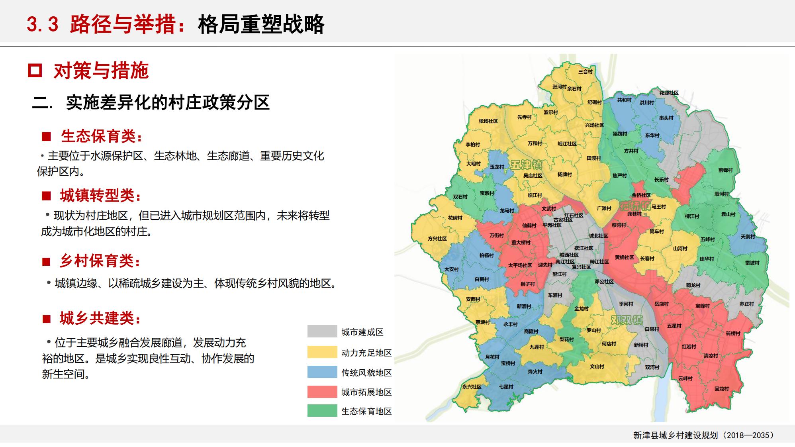Screen dimensions: 795x447
Task: Click the legend label 传统风貌地区
Action: pyautogui.click(x=366, y=373)
